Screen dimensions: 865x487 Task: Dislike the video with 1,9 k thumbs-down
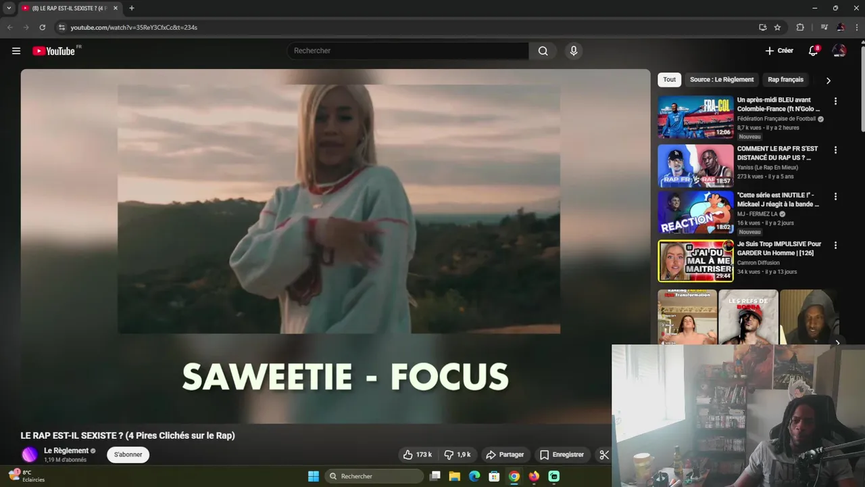pyautogui.click(x=458, y=455)
